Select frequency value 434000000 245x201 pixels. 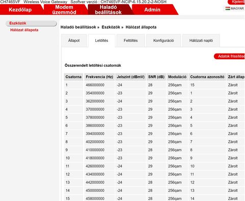coord(95,174)
